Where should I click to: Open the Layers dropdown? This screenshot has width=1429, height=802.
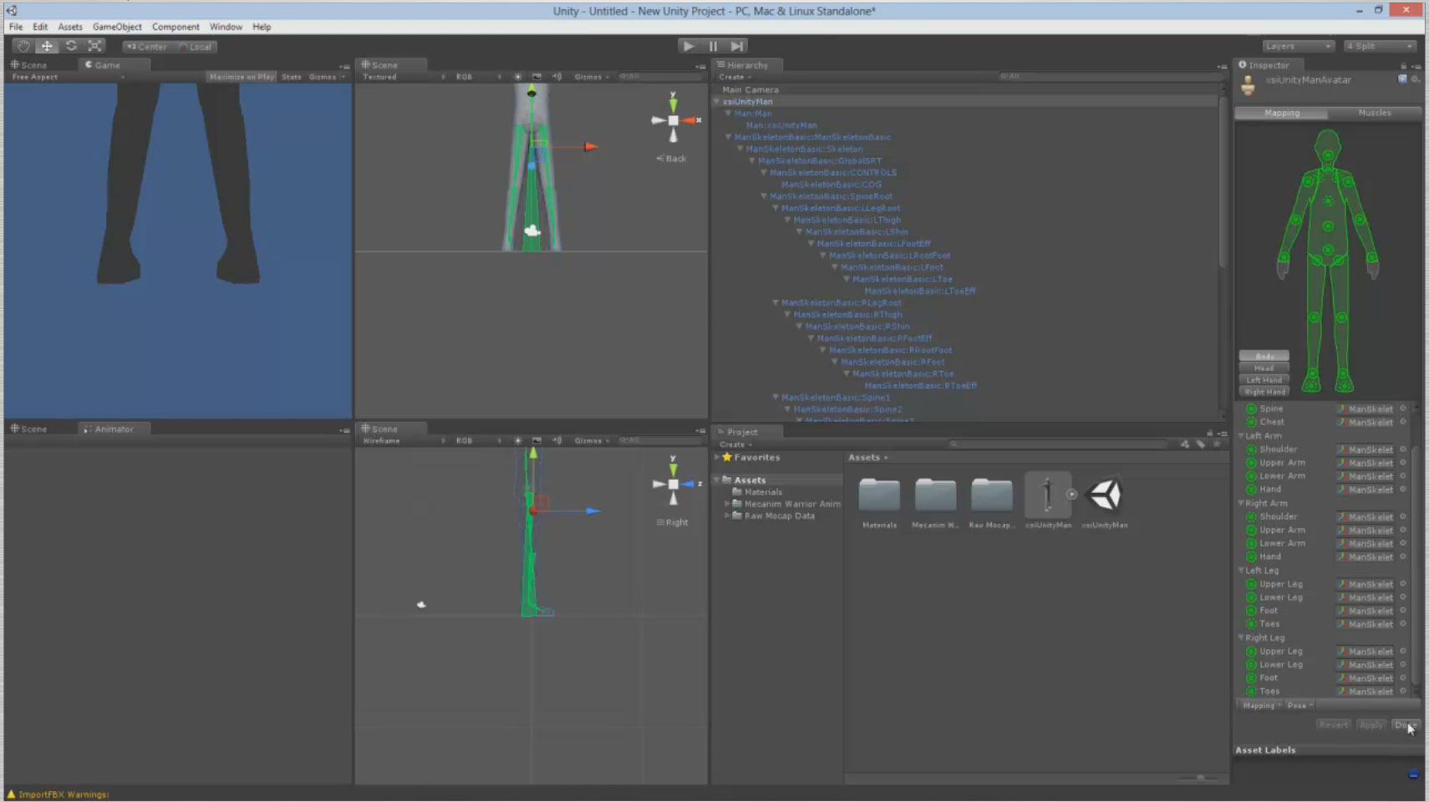coord(1298,46)
